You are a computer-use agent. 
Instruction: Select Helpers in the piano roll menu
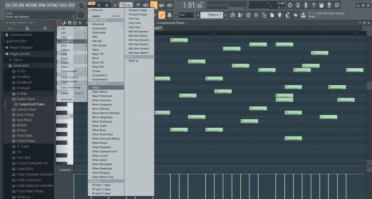pyautogui.click(x=72, y=50)
